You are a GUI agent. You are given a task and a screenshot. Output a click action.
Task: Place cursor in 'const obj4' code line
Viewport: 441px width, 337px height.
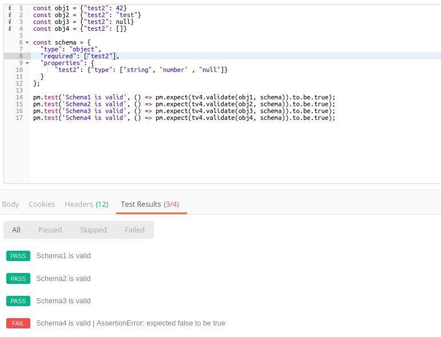click(80, 29)
